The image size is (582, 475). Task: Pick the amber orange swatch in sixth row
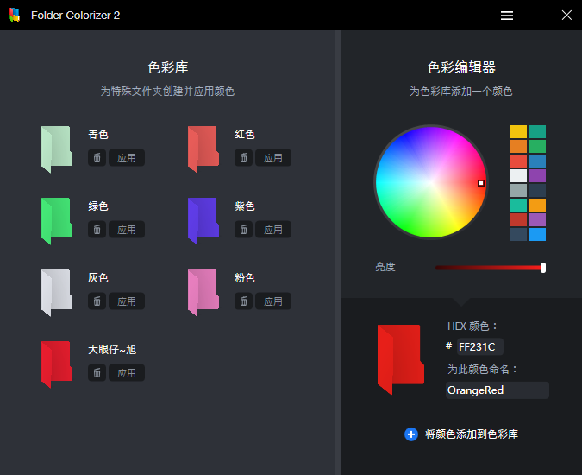[x=537, y=206]
